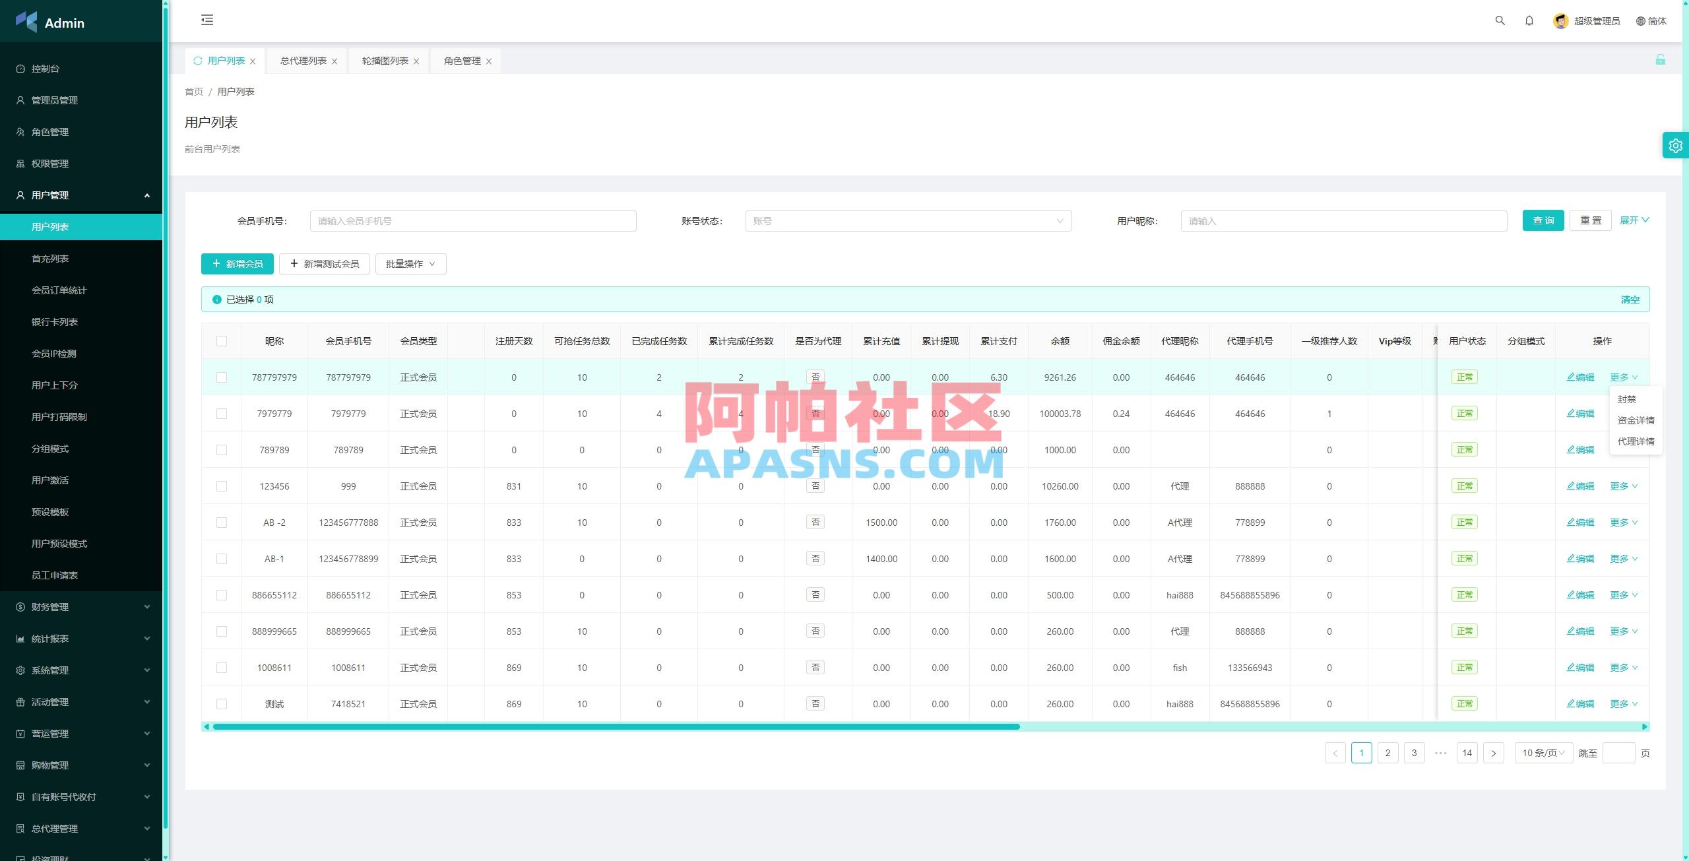This screenshot has width=1689, height=861.
Task: Open the search using the magnifier icon
Action: coord(1500,20)
